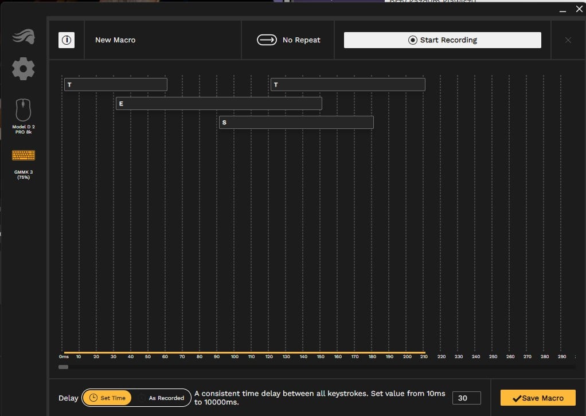Switch delay mode to As Recorded
This screenshot has width=586, height=416.
point(162,398)
